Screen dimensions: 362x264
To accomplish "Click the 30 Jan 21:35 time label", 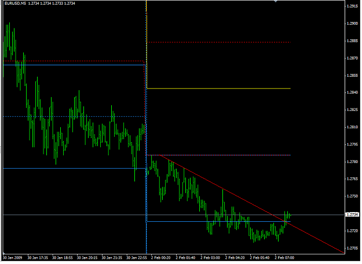I will click(x=112, y=258).
